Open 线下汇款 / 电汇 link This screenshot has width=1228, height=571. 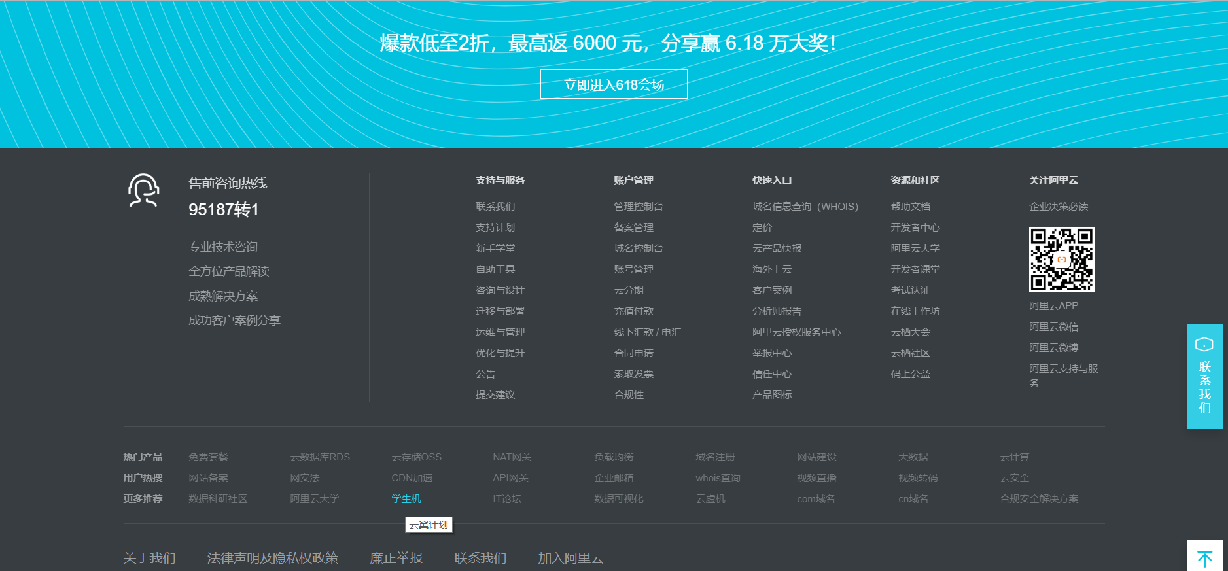click(x=648, y=332)
